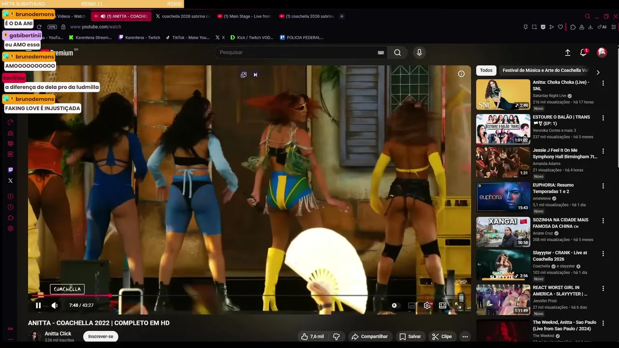This screenshot has height=348, width=619.
Task: Open options for EUPHORIA Resumo video
Action: click(603, 186)
